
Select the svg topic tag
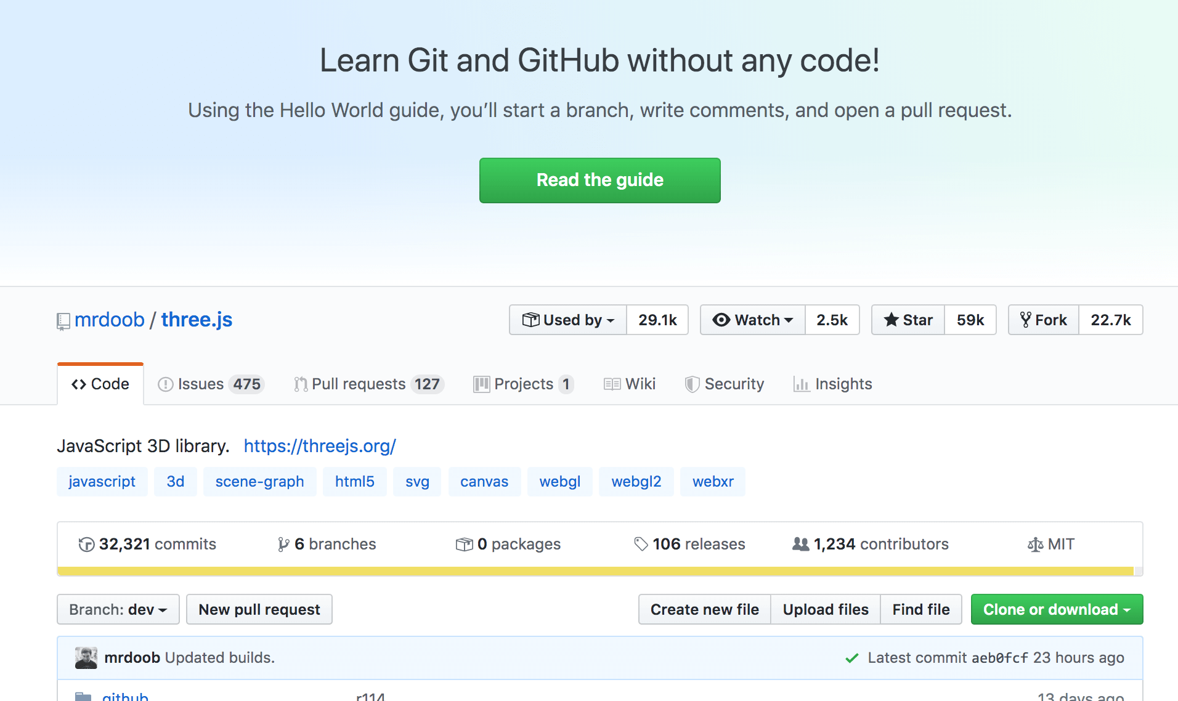(417, 481)
